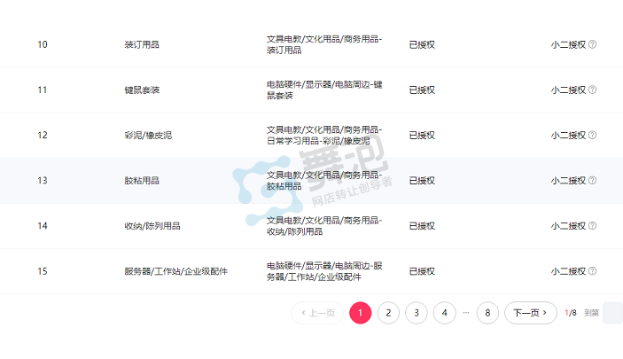Click 已授权 status in row 10
The image size is (623, 359).
click(422, 44)
